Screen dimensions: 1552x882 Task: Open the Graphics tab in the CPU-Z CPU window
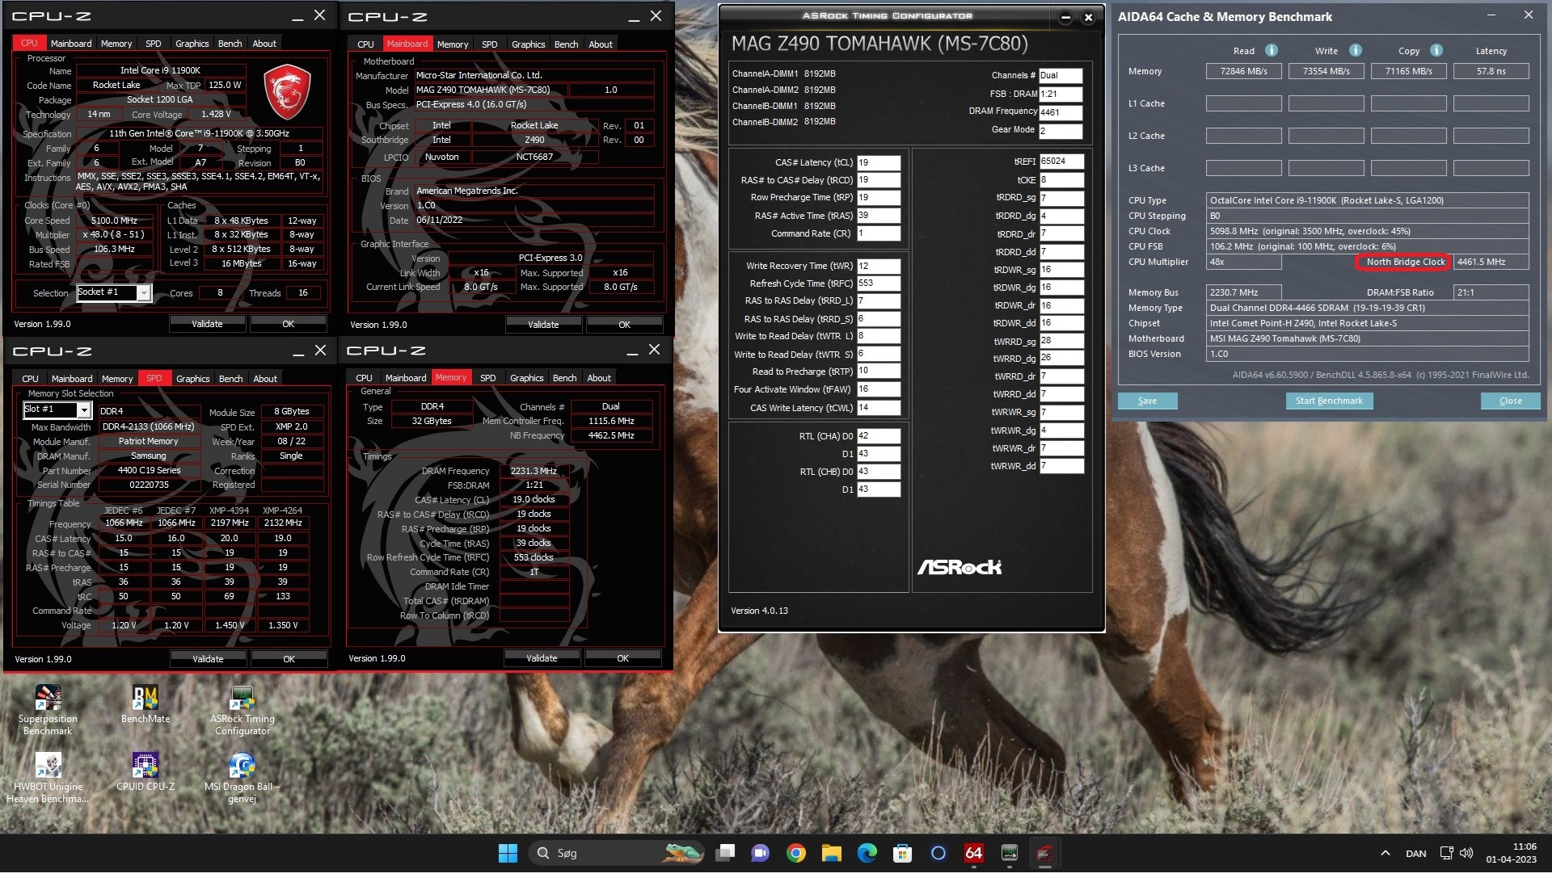tap(192, 44)
